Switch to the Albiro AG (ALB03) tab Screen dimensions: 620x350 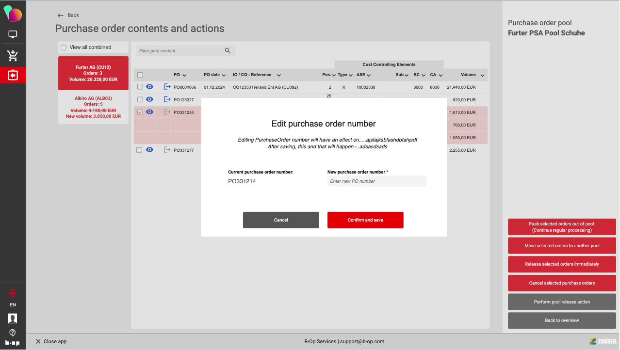coord(93,107)
